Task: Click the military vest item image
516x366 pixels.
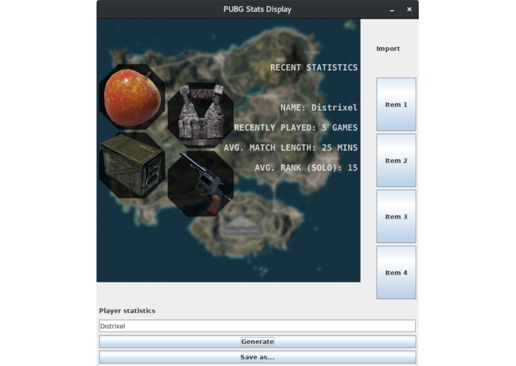Action: (200, 116)
